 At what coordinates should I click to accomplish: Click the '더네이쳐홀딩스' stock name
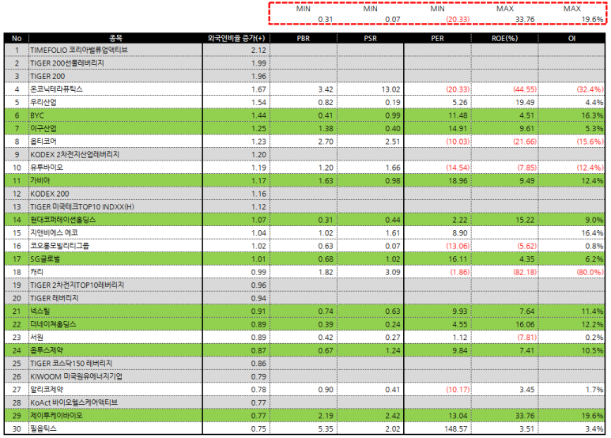54,324
